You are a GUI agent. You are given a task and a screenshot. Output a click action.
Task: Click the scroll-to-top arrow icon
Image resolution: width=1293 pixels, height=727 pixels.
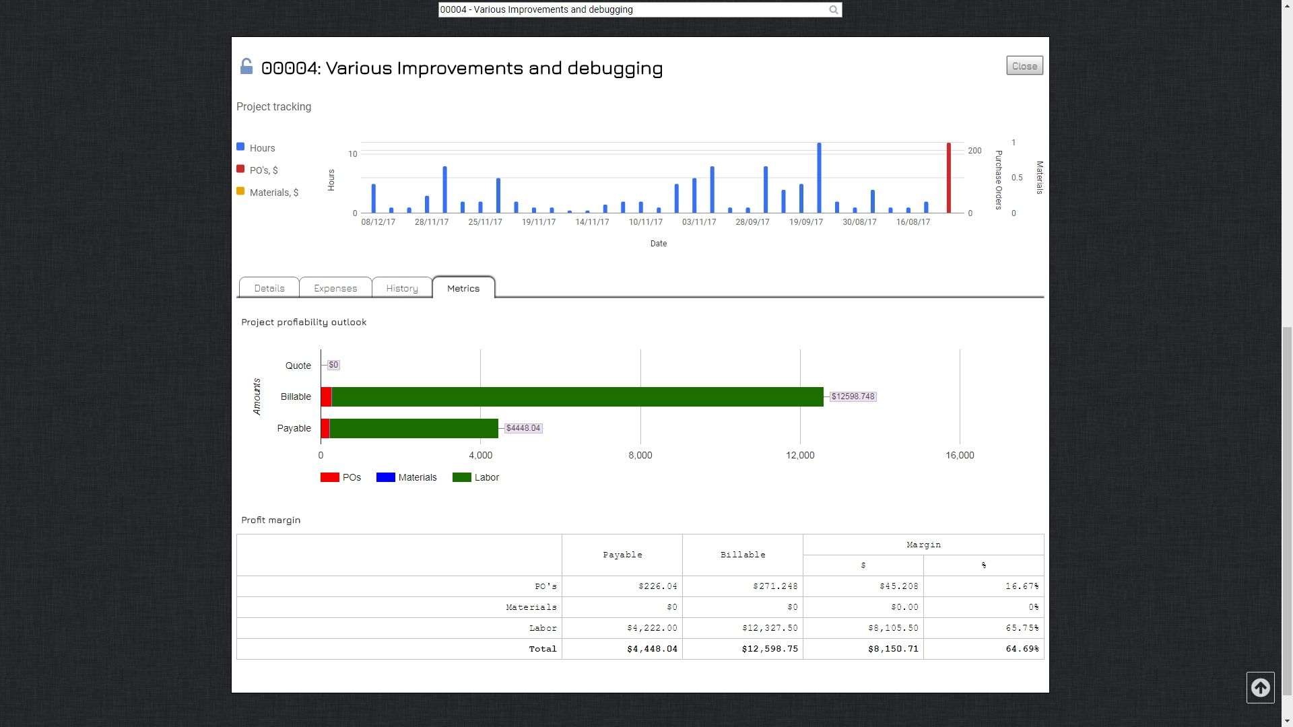point(1260,687)
